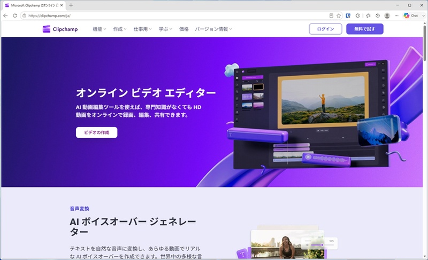Click the voiceover woman preview image
The height and width of the screenshot is (260, 428).
[x=287, y=245]
